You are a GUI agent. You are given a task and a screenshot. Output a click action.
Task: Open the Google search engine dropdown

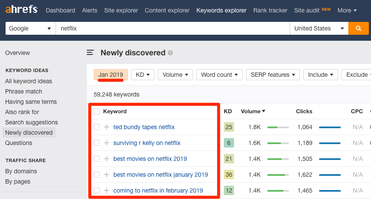[30, 28]
